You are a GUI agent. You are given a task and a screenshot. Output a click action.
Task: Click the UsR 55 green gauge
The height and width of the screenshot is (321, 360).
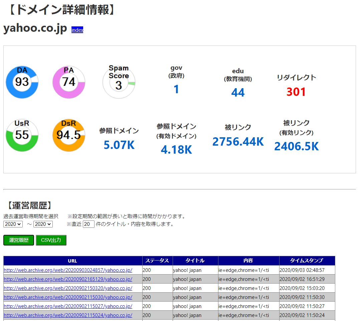pyautogui.click(x=22, y=135)
